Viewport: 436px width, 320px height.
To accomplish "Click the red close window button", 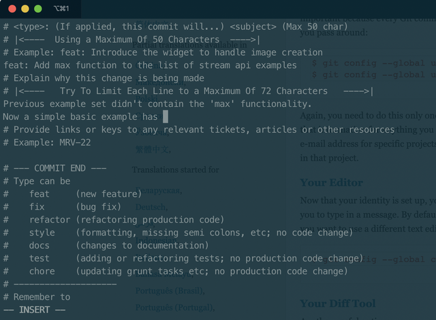I will click(x=12, y=9).
